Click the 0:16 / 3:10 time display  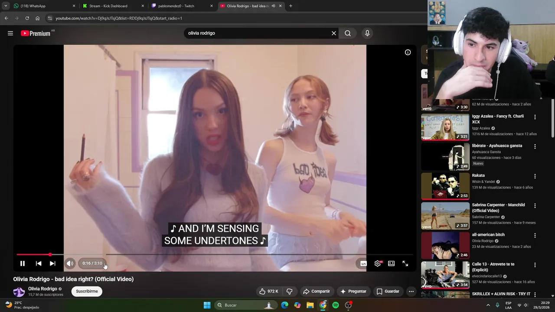[x=92, y=263]
